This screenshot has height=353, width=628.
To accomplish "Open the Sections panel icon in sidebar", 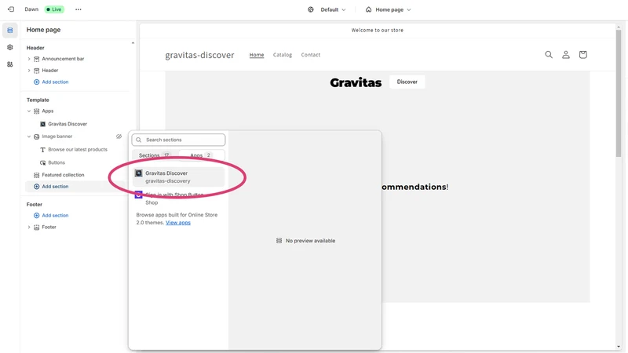I will point(10,30).
